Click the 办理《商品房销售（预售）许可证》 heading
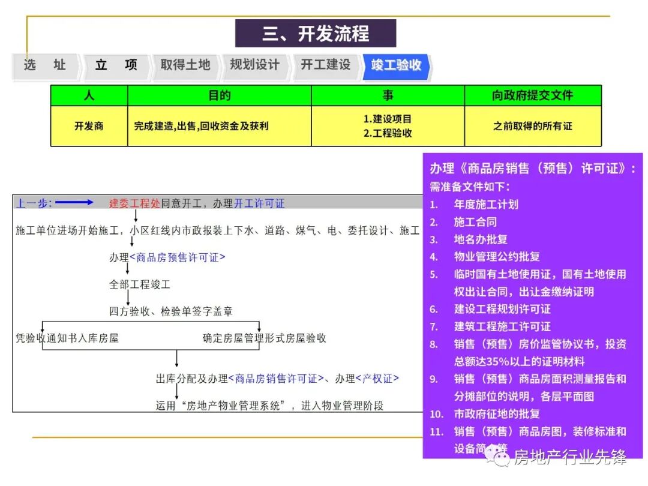Screen dimensions: 648x486 coord(532,168)
